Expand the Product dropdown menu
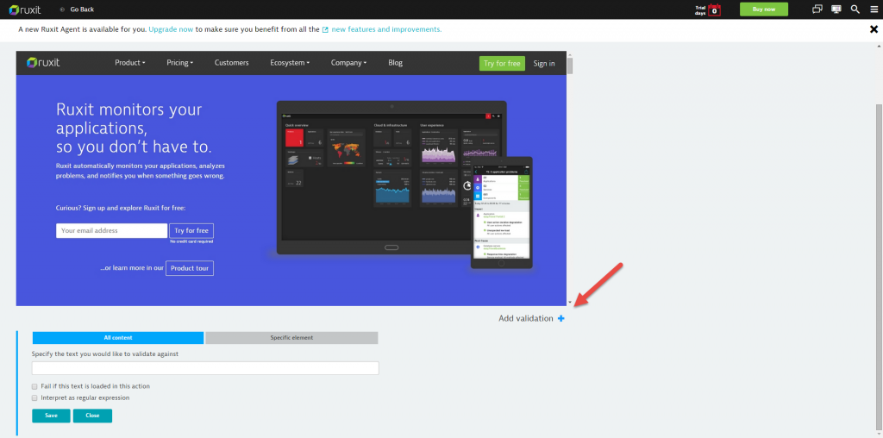The image size is (883, 438). coord(130,63)
